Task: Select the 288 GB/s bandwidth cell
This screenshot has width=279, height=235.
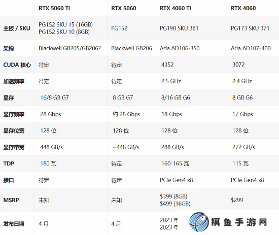Action: pyautogui.click(x=172, y=147)
